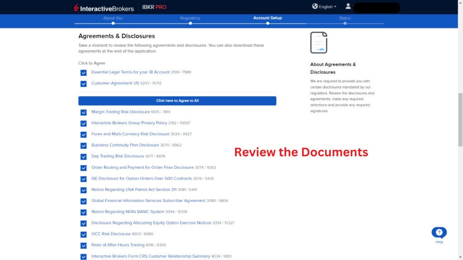Click the Help question mark icon
The image size is (463, 260).
(439, 232)
